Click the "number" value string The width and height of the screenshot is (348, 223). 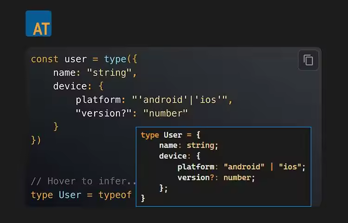click(x=165, y=113)
